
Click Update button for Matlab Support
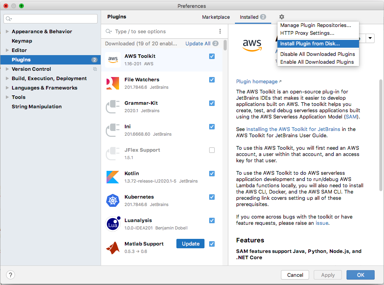coord(190,244)
